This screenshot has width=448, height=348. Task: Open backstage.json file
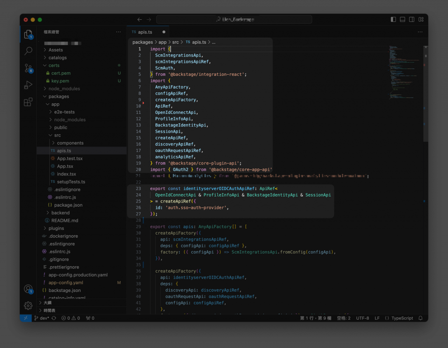(82, 290)
